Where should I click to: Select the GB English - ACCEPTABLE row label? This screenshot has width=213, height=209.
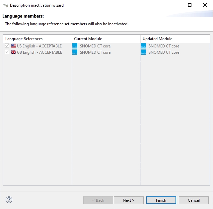pos(39,52)
